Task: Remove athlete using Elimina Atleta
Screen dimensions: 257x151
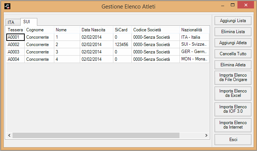Action: pyautogui.click(x=233, y=65)
